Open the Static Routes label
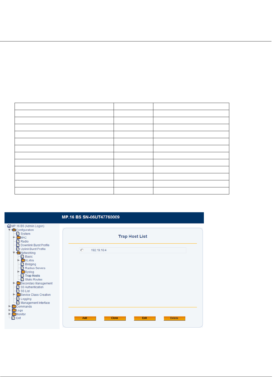Screen dimensions: 274x377 pos(34,280)
